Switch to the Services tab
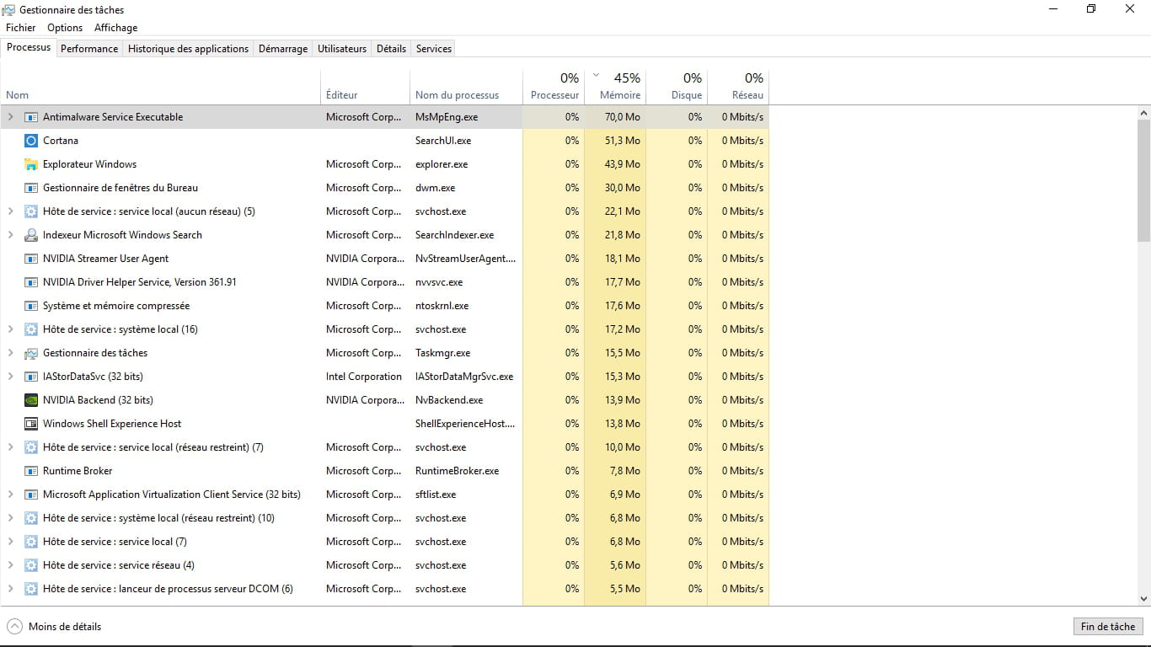1151x647 pixels. click(x=434, y=49)
